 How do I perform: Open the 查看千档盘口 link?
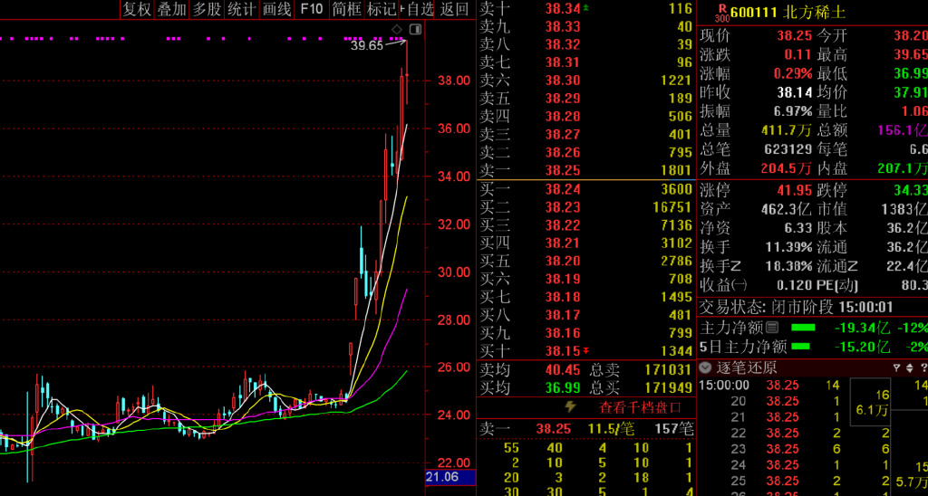click(x=637, y=407)
